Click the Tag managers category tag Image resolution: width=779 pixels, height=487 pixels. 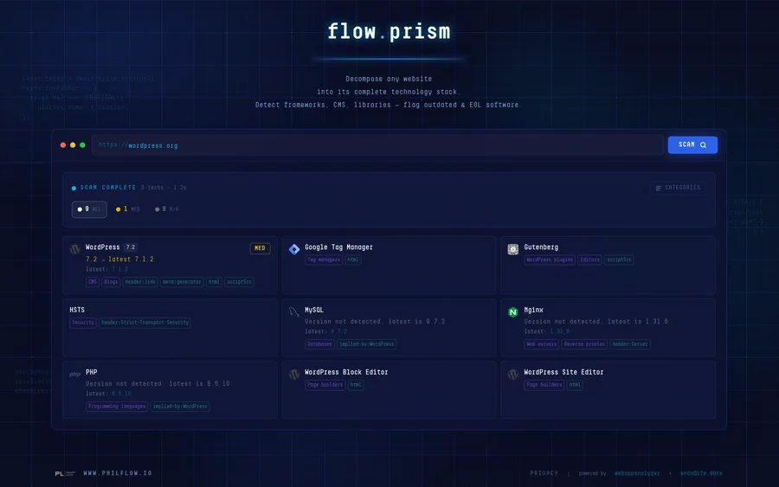tap(324, 260)
